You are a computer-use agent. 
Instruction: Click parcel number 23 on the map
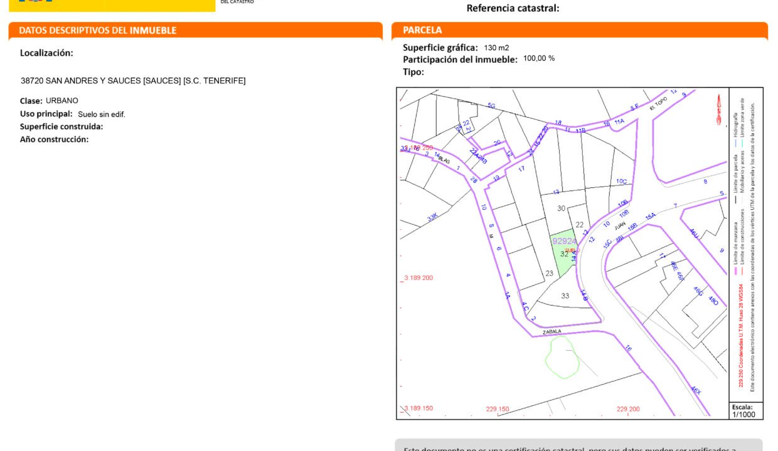(x=550, y=273)
